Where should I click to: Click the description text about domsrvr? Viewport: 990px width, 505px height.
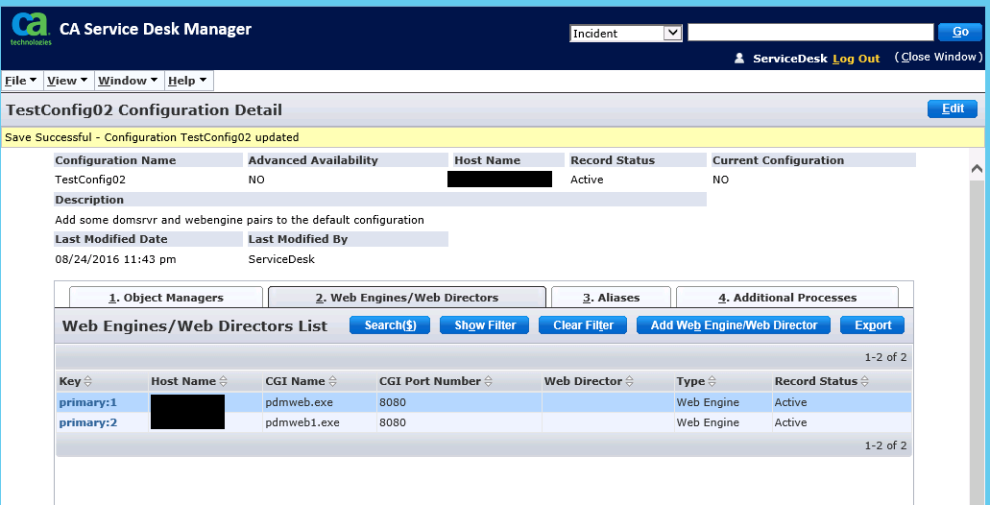(239, 220)
